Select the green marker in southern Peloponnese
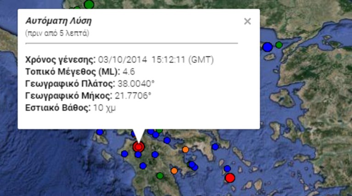This screenshot has height=196, width=352. pos(160,175)
